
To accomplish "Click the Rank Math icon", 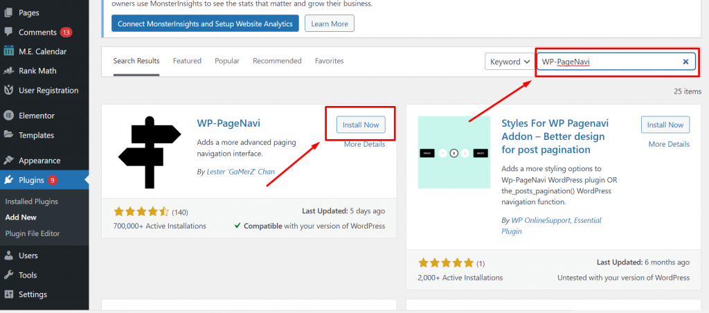I will coord(8,71).
